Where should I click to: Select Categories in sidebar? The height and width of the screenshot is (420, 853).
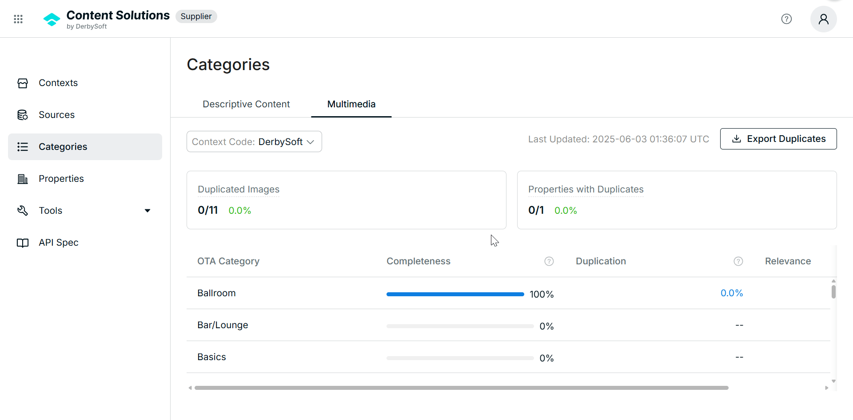coord(85,147)
